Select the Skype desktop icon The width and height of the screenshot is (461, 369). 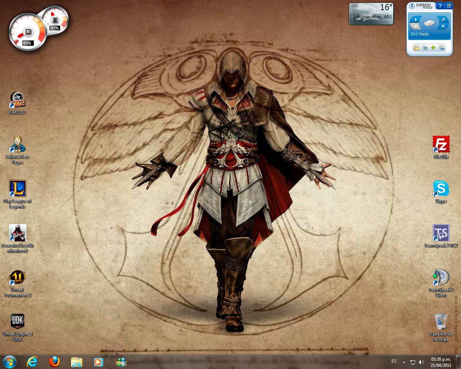pos(441,191)
